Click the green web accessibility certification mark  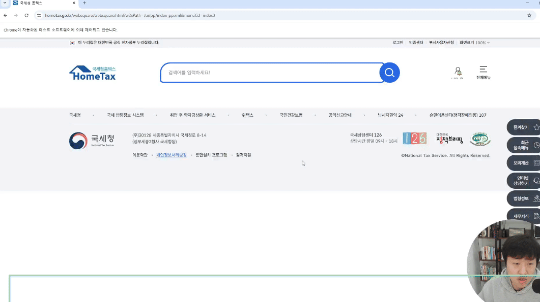tap(480, 139)
